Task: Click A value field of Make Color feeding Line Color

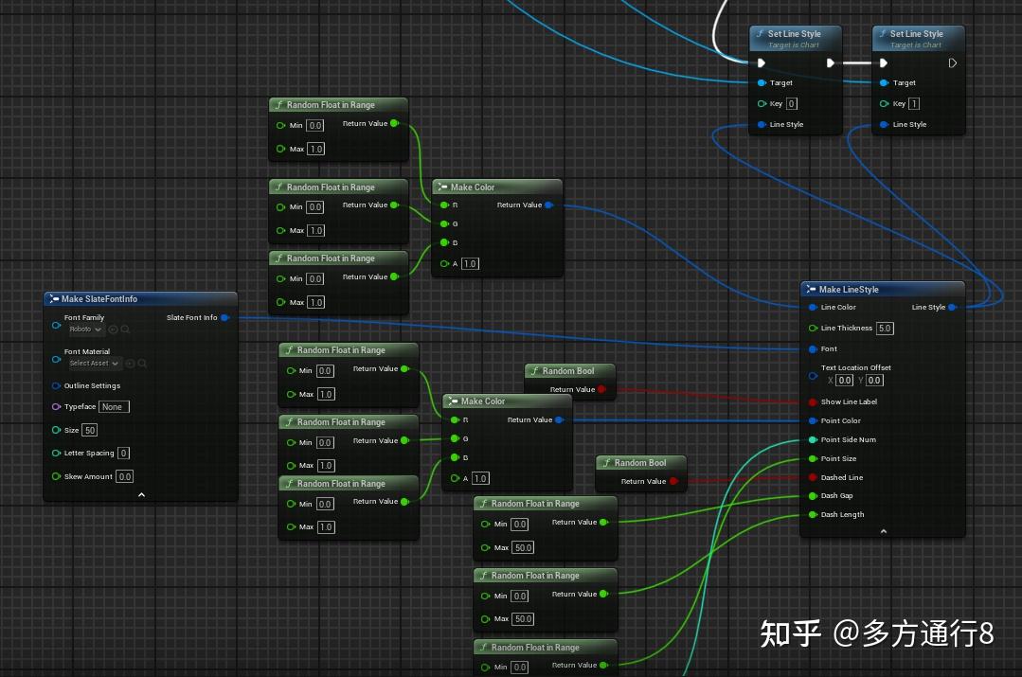Action: pyautogui.click(x=470, y=264)
